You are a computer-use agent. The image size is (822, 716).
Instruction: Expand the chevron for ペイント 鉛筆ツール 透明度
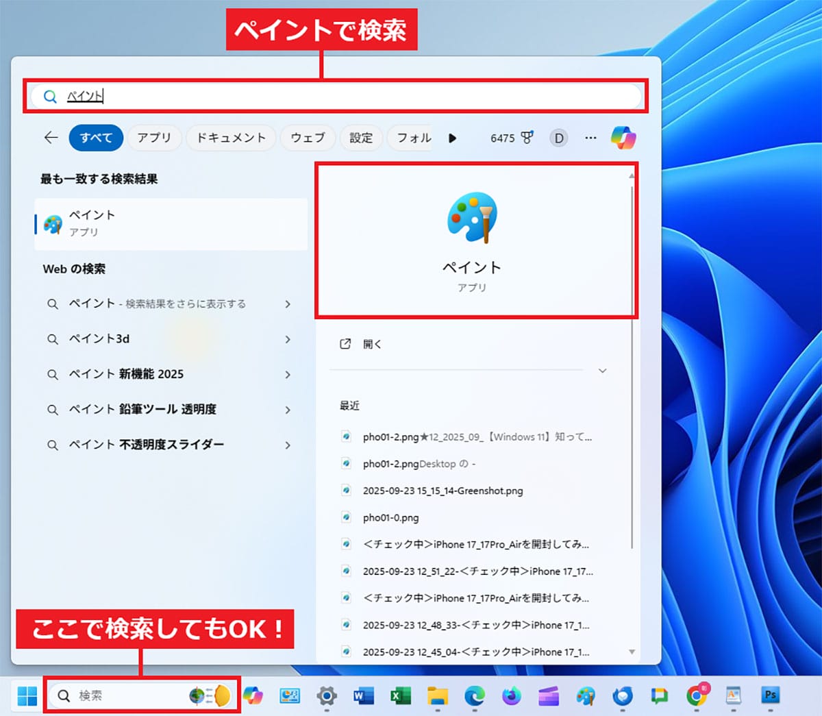[288, 410]
